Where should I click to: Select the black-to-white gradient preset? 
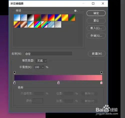coord(30,17)
